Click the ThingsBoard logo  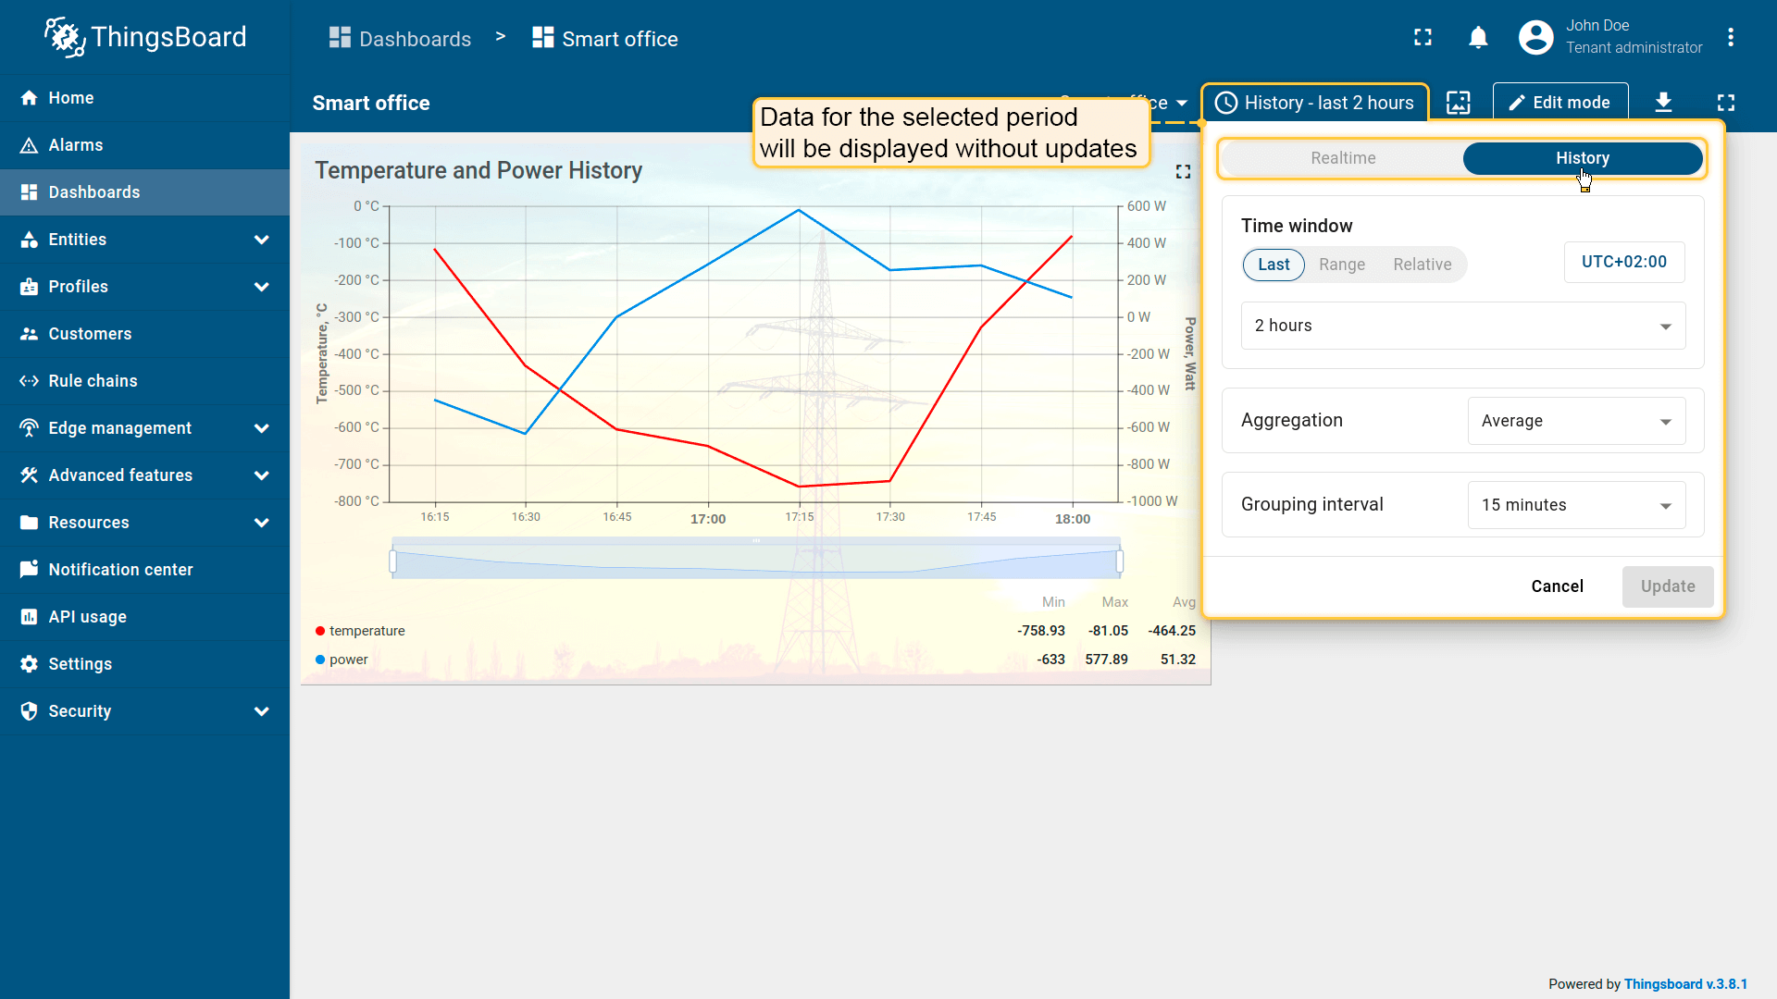[x=145, y=37]
